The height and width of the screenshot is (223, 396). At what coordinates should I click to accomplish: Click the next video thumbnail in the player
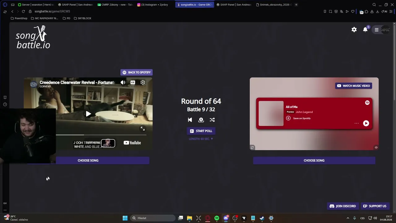(108, 143)
